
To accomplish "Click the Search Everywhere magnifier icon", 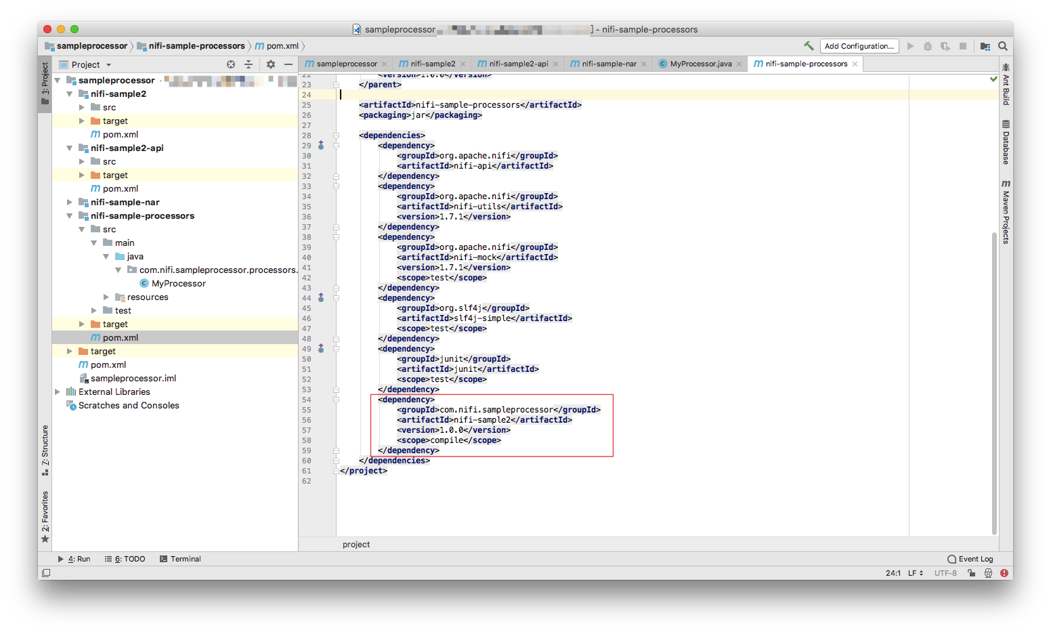I will coord(1003,46).
